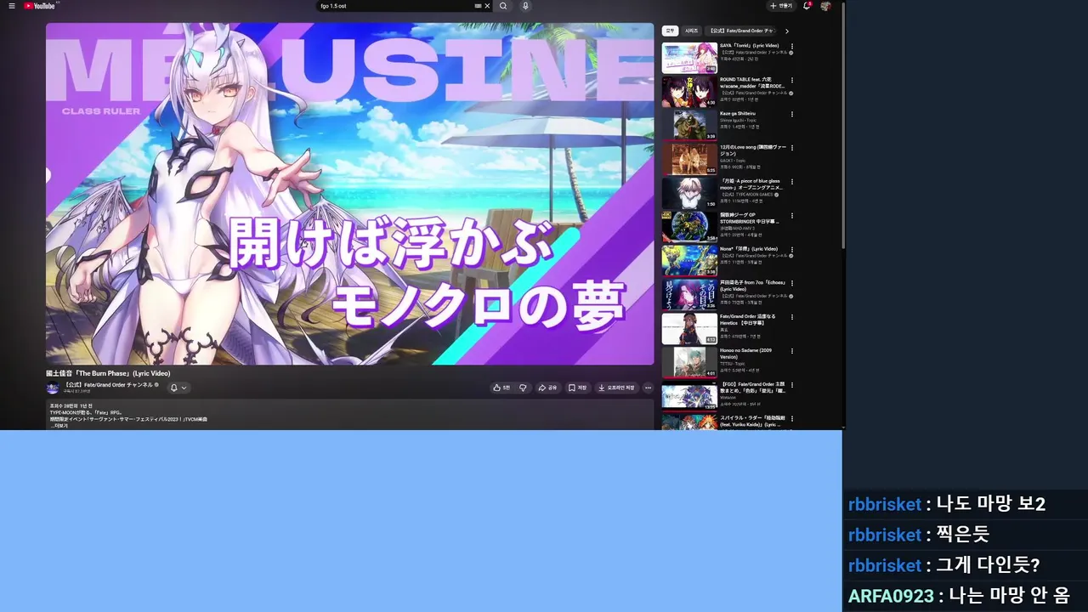Open options menu for ROUND TABLE video
1088x612 pixels.
[791, 80]
